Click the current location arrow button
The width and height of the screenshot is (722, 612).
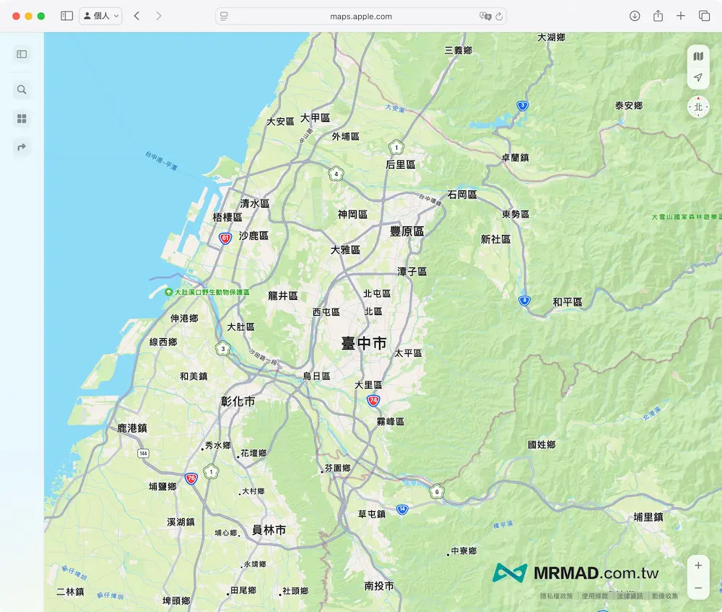tap(697, 78)
